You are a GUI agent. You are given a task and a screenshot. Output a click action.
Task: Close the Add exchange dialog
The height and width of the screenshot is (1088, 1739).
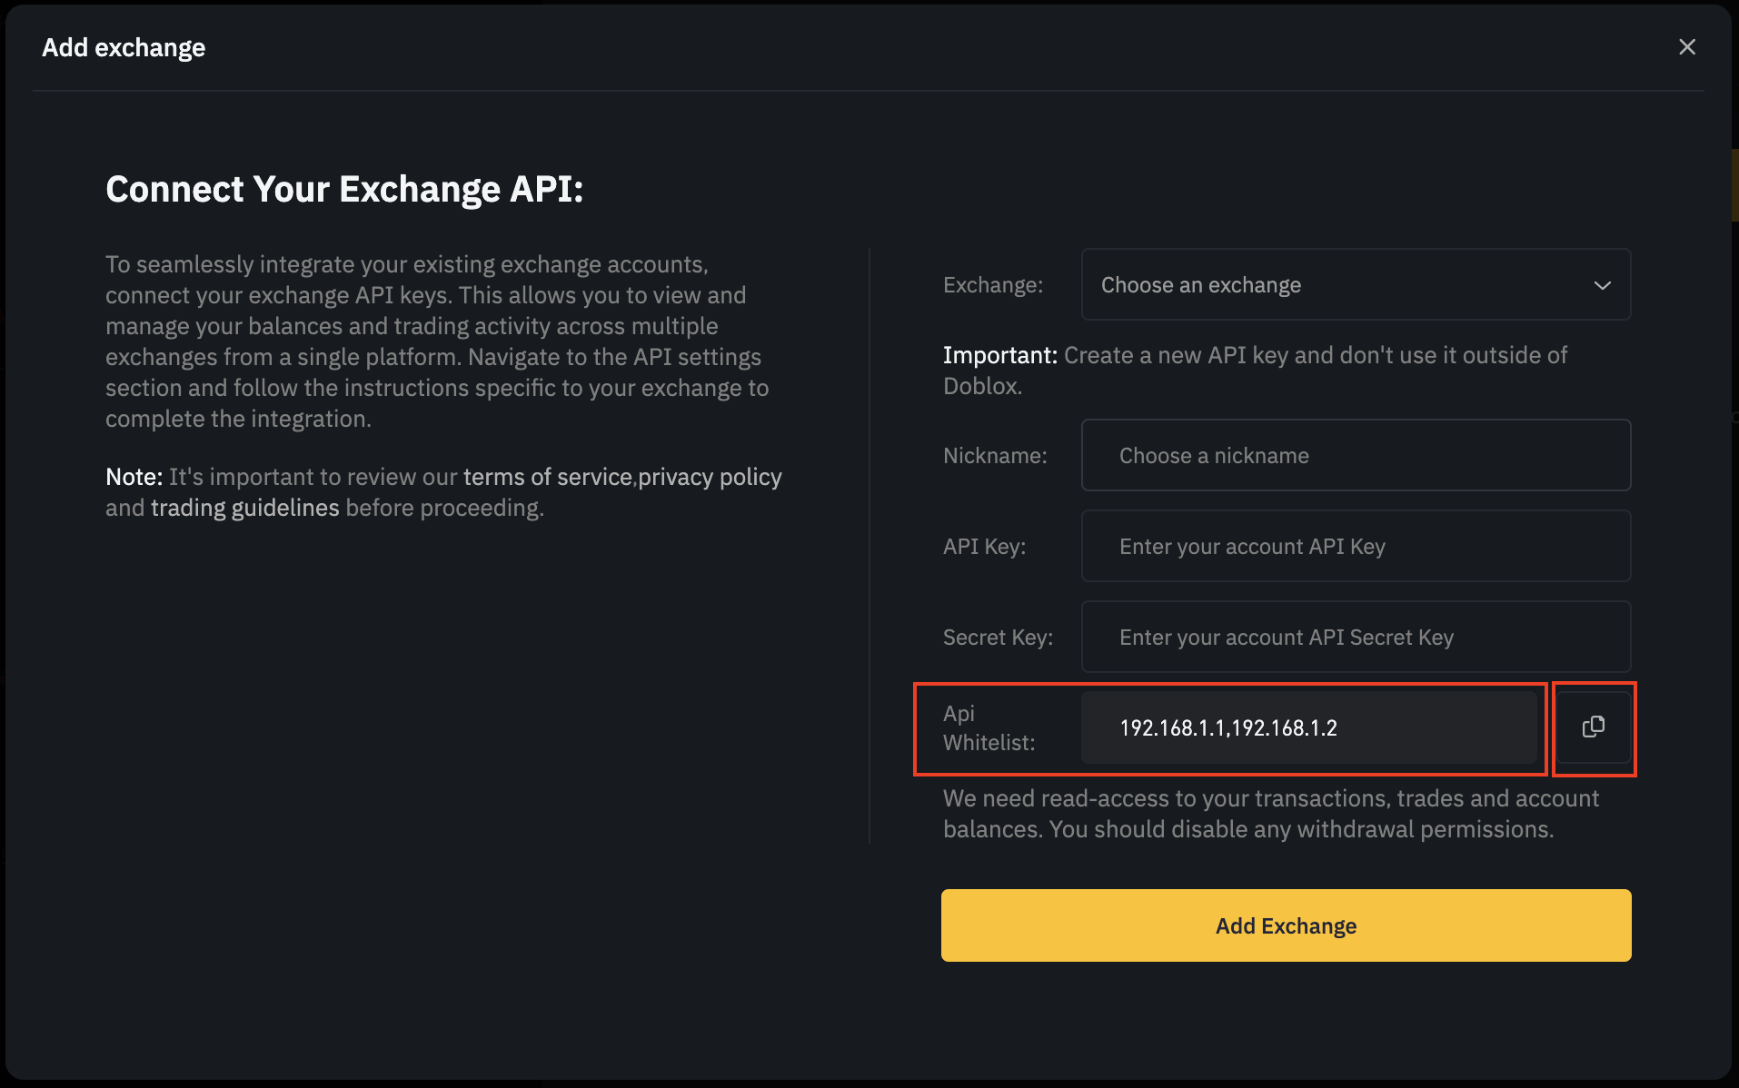1687,46
